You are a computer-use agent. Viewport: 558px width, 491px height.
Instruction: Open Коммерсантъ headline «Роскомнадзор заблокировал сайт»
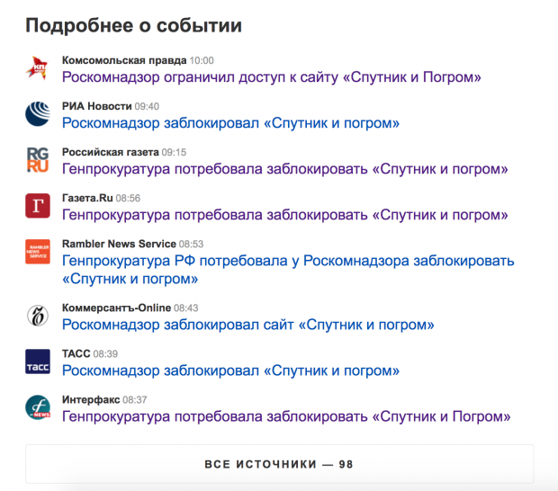[248, 325]
